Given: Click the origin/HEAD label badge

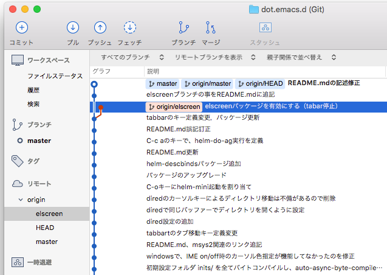Looking at the screenshot, I should pos(260,84).
